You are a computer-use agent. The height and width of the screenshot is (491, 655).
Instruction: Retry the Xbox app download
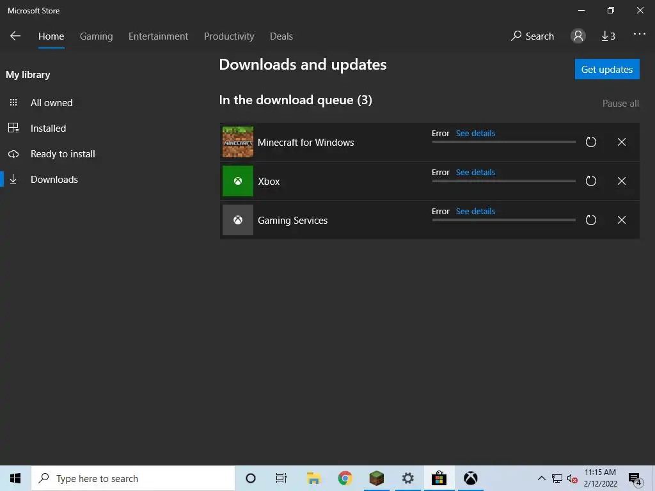[590, 181]
